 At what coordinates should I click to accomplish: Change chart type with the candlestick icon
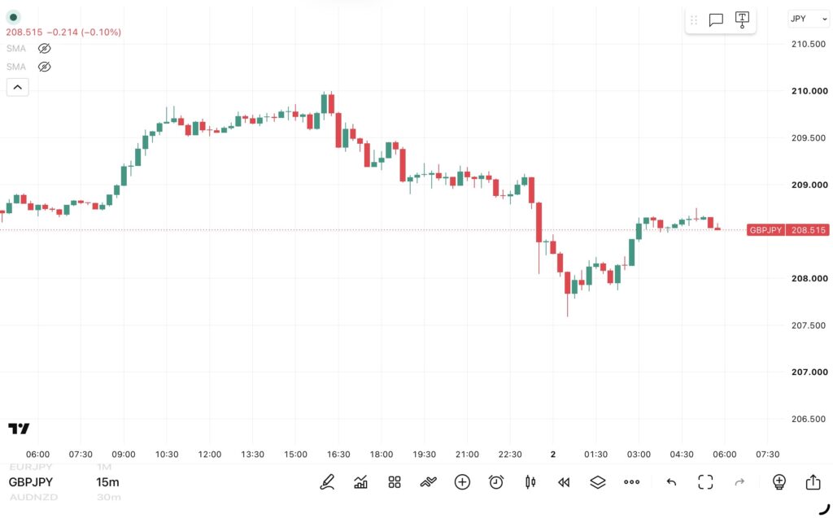pyautogui.click(x=530, y=482)
